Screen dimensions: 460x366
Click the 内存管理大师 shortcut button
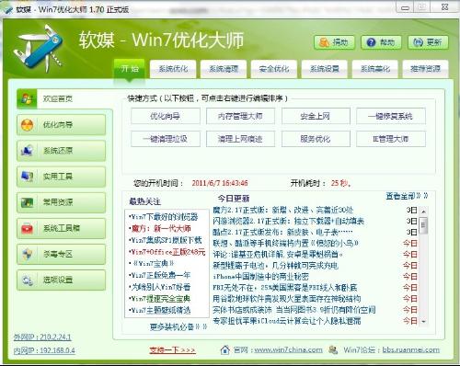tap(240, 116)
